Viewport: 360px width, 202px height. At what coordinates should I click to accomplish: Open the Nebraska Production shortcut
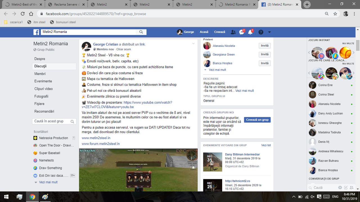click(53, 138)
